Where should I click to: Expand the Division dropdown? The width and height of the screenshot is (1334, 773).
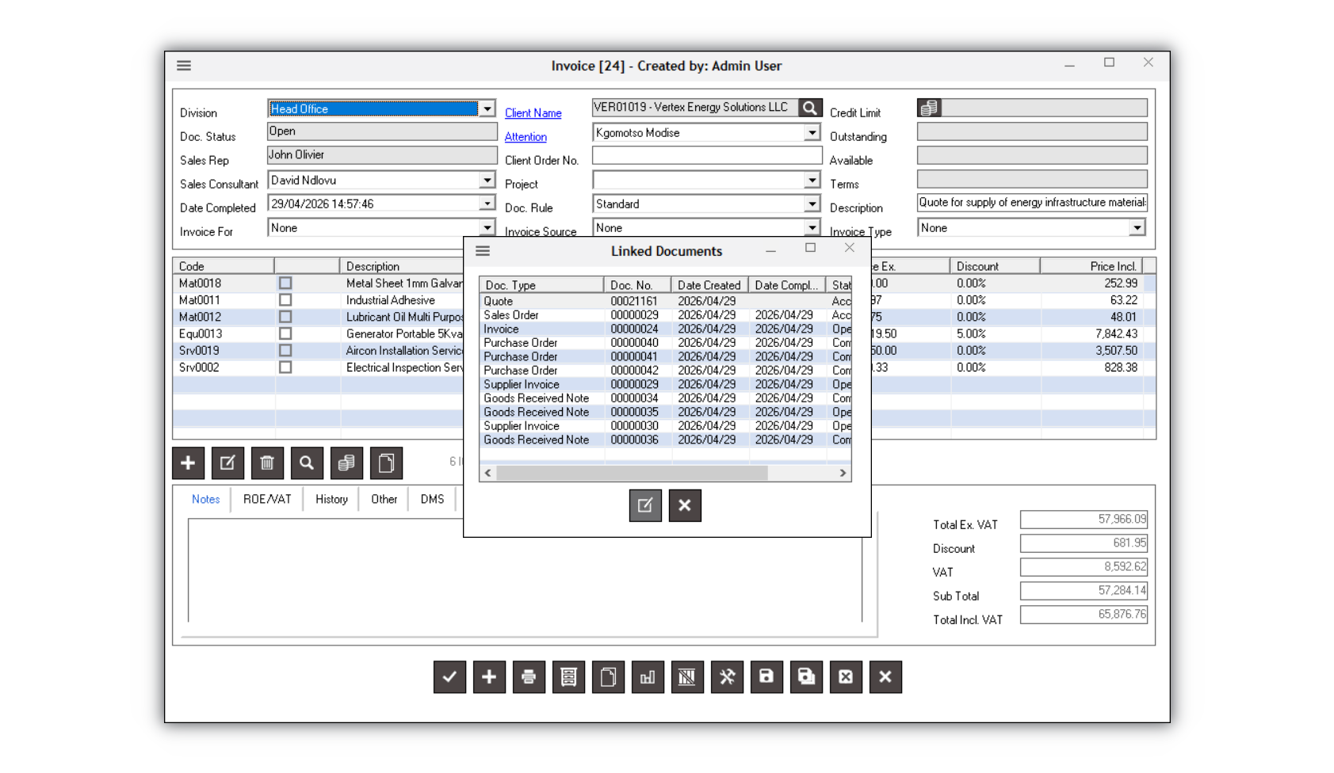point(487,109)
